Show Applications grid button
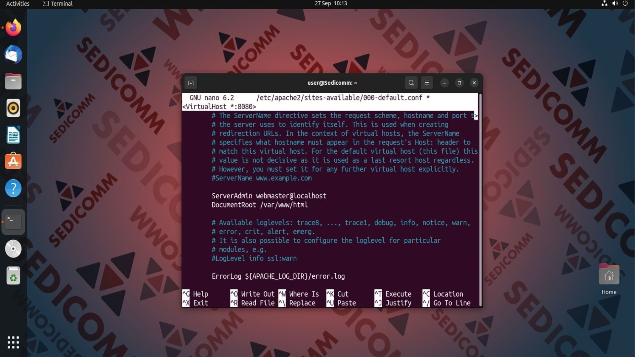The image size is (635, 357). 13,342
